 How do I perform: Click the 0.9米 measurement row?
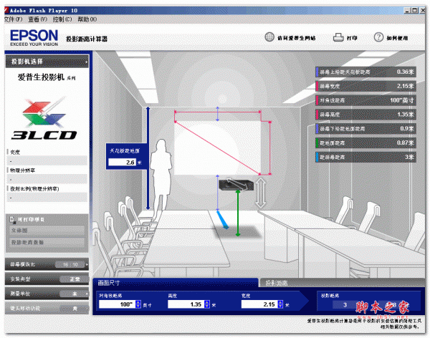(x=365, y=129)
